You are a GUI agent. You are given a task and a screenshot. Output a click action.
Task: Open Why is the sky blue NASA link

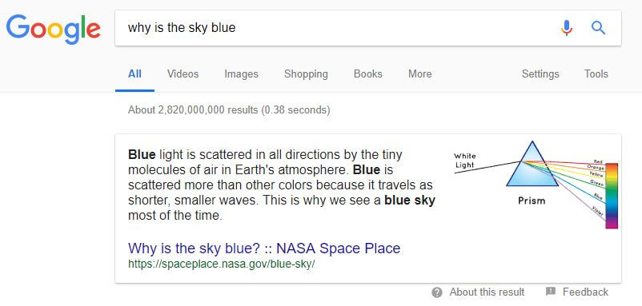coord(264,248)
